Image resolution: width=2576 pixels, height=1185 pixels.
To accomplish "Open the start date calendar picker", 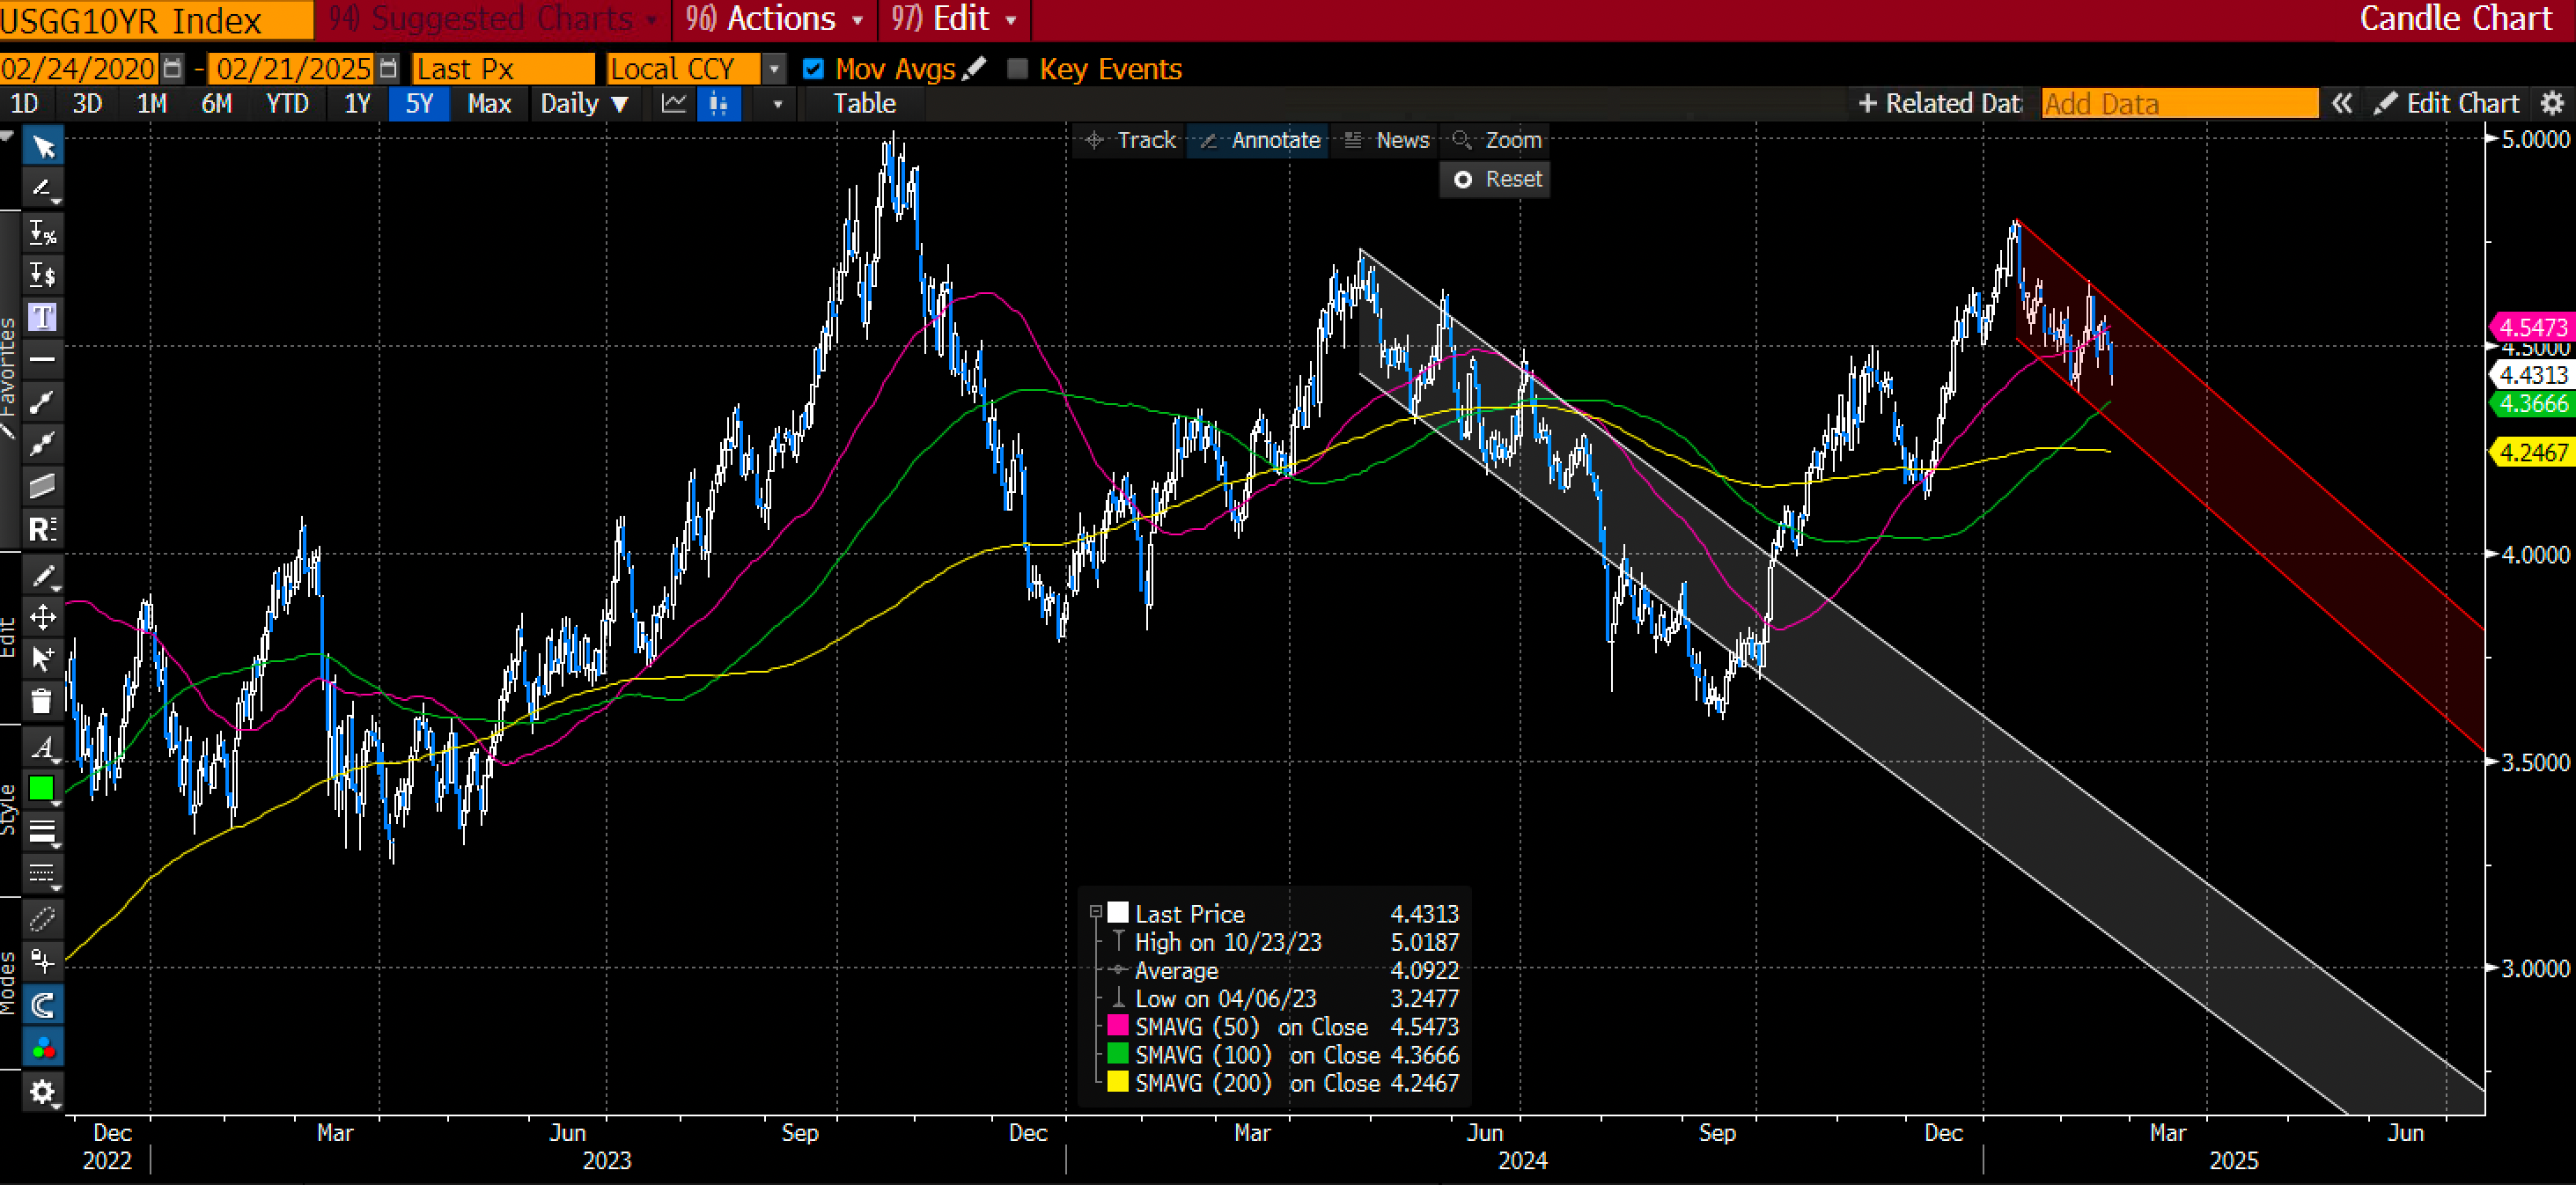I will 172,68.
